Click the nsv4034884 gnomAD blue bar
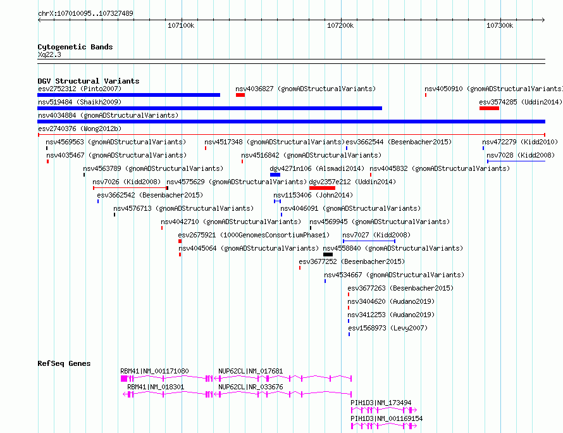The width and height of the screenshot is (563, 433). (x=291, y=122)
